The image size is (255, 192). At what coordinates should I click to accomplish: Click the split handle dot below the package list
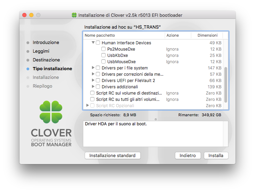click(156, 119)
